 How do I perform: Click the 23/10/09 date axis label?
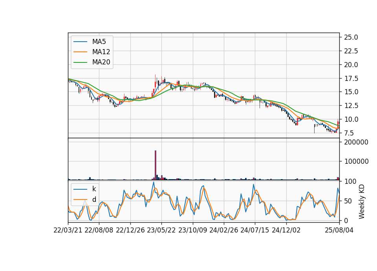click(192, 230)
